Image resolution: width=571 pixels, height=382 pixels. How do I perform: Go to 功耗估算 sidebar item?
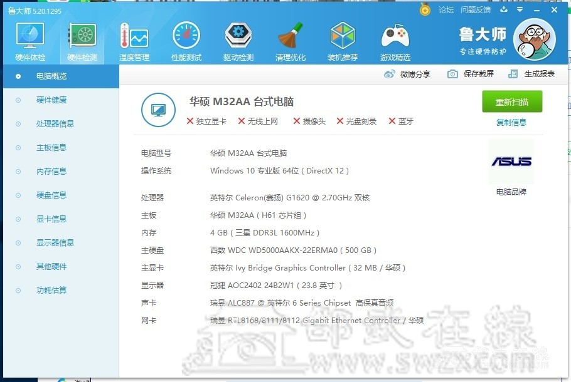(x=51, y=291)
